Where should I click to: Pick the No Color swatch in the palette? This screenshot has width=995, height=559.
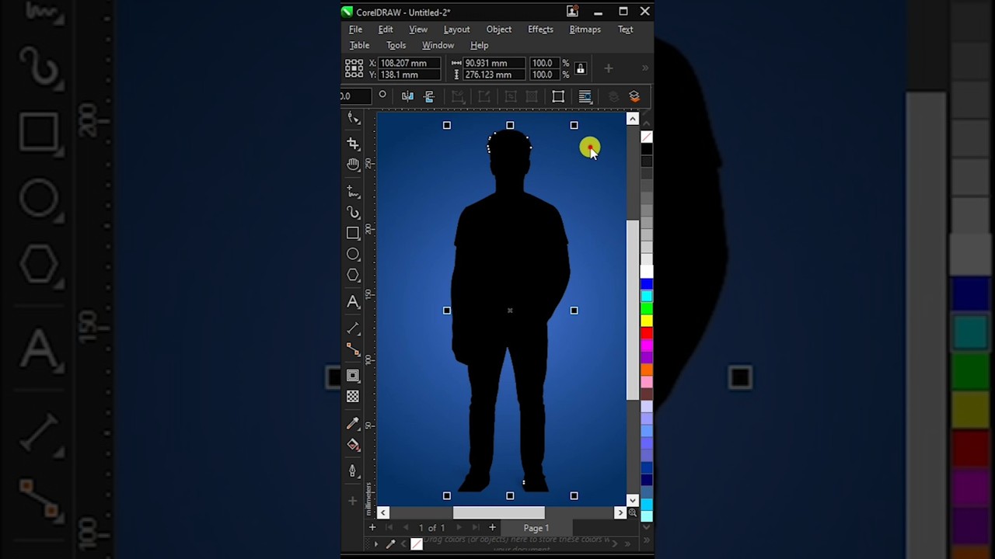(x=646, y=137)
